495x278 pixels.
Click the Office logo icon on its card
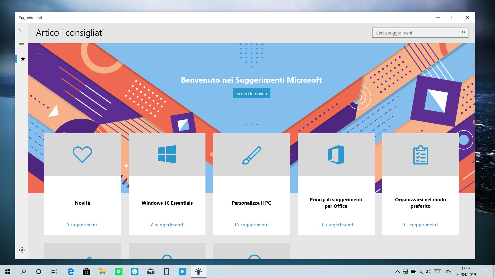click(336, 155)
